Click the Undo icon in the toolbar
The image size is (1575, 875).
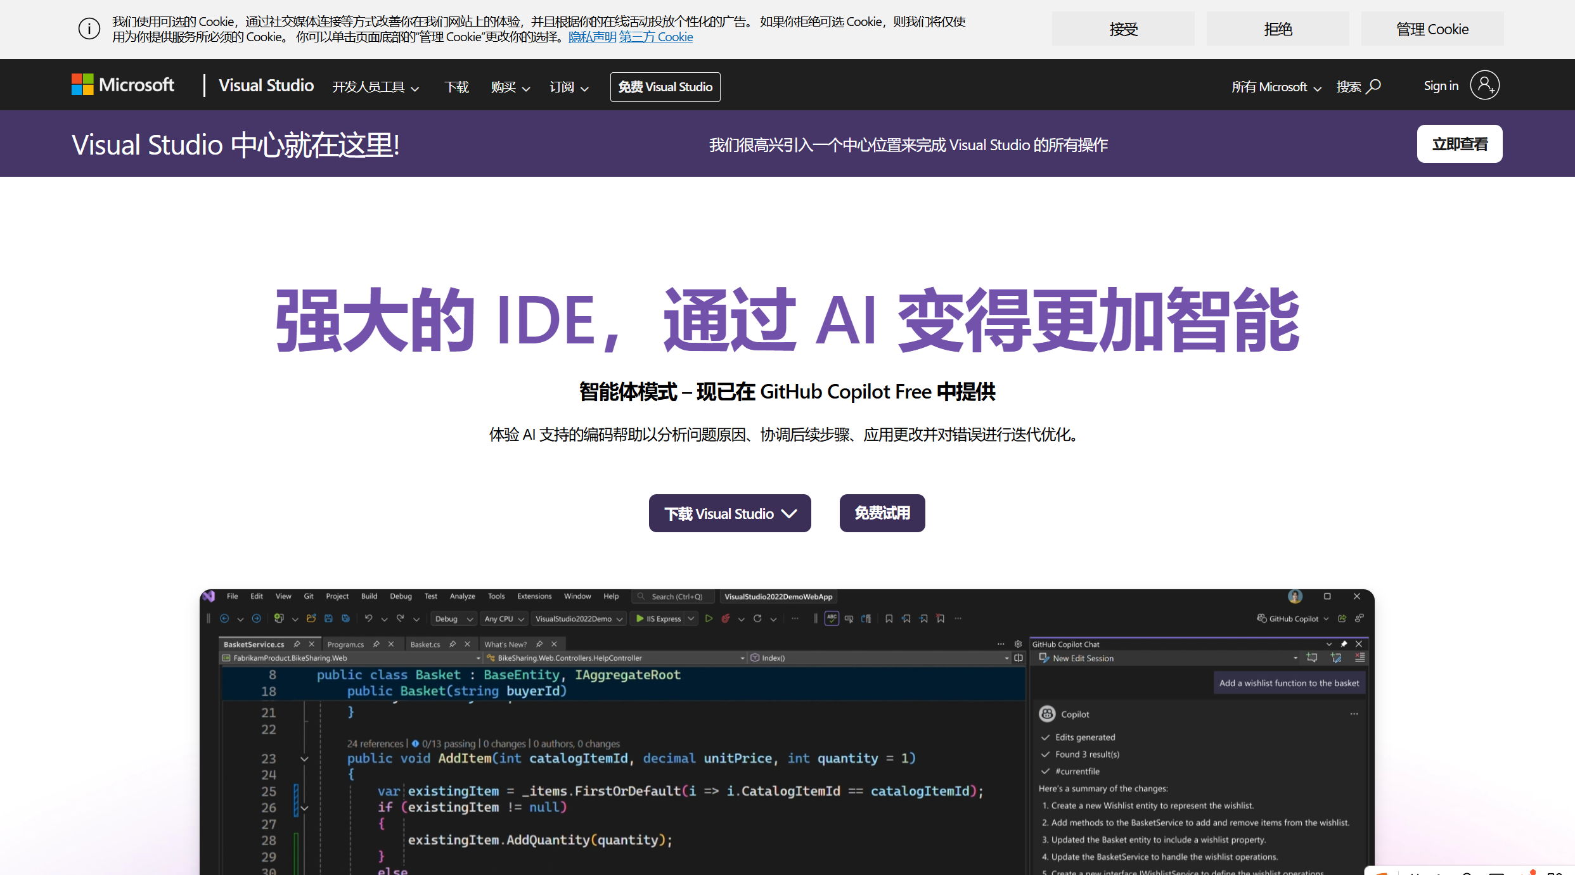click(x=368, y=618)
